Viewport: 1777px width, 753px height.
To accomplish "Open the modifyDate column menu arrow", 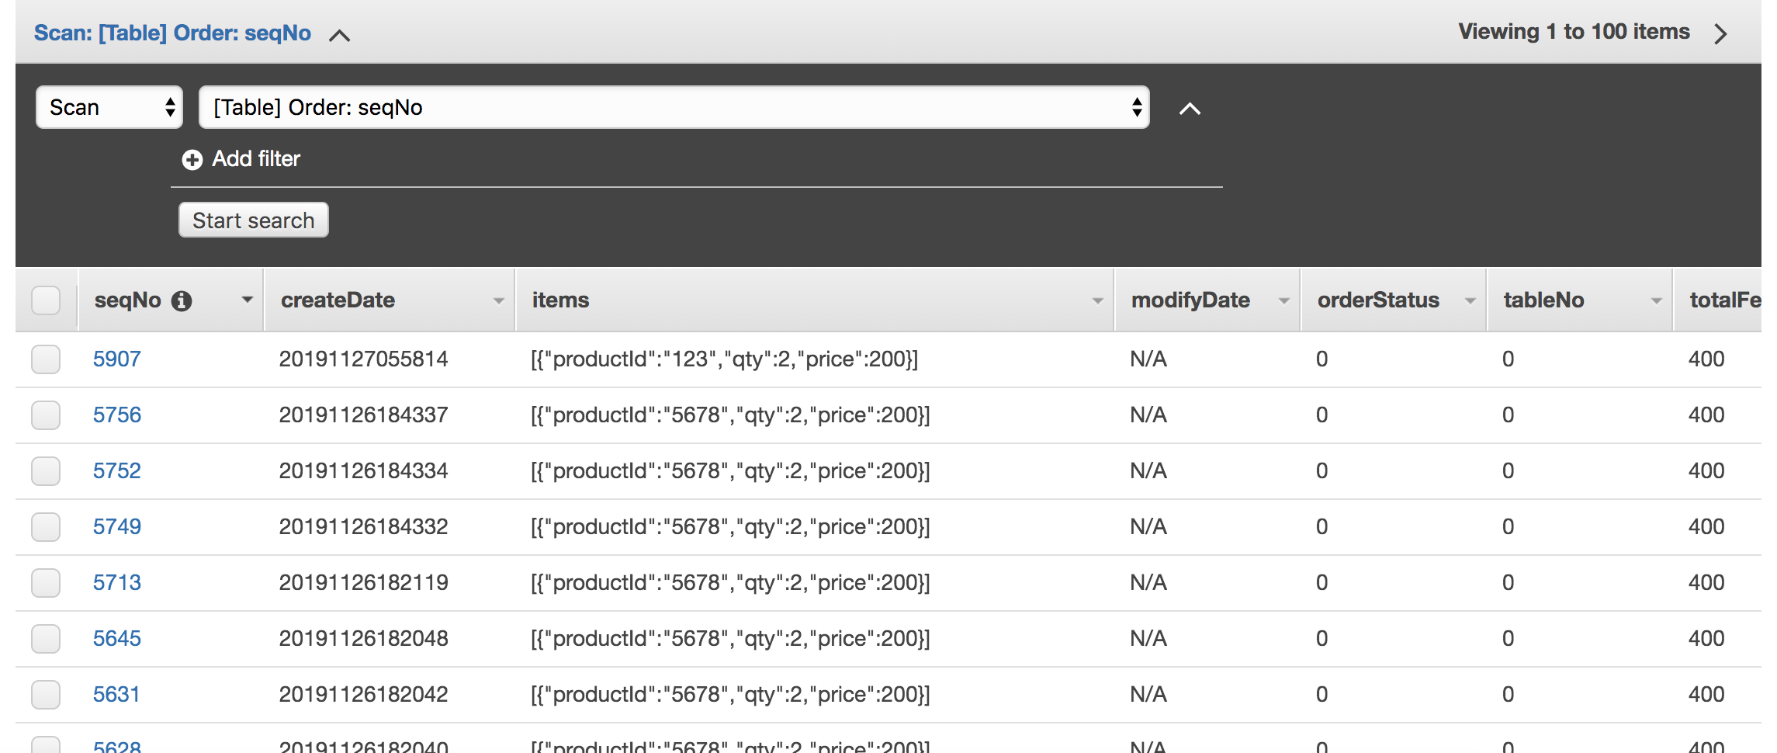I will pos(1283,300).
